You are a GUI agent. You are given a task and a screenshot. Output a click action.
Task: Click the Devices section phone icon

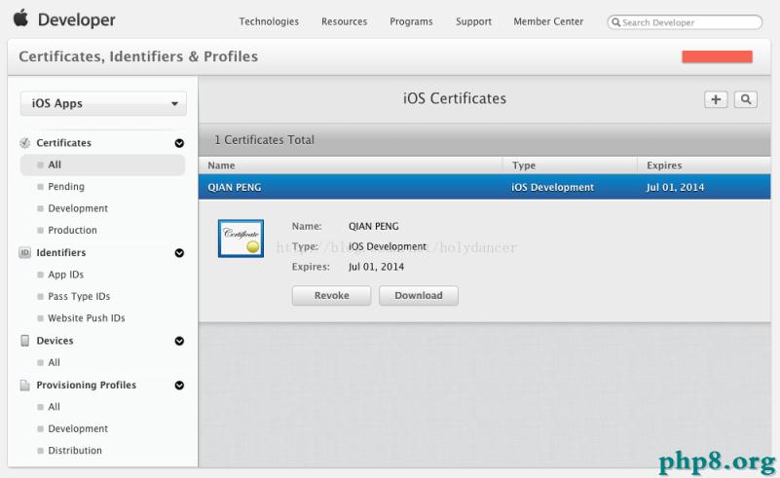[24, 341]
